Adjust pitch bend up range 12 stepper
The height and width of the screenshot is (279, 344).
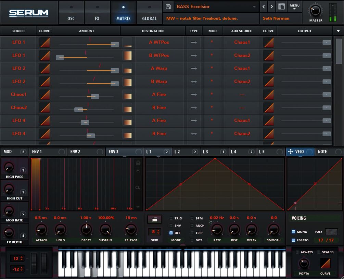click(x=17, y=258)
